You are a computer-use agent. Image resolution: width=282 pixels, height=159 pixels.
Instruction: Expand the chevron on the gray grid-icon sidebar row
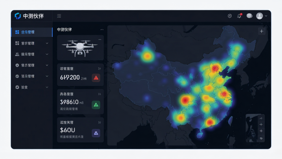coord(47,43)
